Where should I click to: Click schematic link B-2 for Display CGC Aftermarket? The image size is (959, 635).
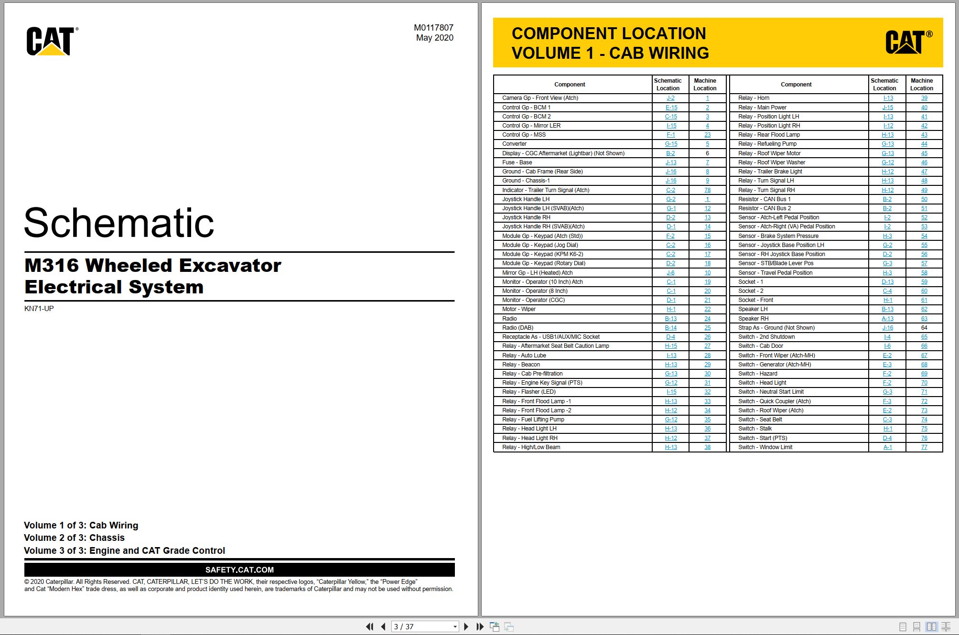670,153
